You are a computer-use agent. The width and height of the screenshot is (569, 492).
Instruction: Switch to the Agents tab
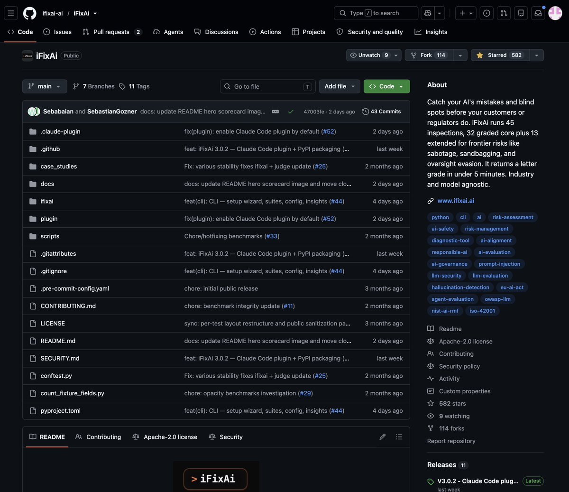[168, 32]
